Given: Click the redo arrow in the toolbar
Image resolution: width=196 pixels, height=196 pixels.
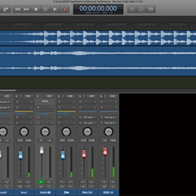Looking at the screenshot, I should pos(7,9).
